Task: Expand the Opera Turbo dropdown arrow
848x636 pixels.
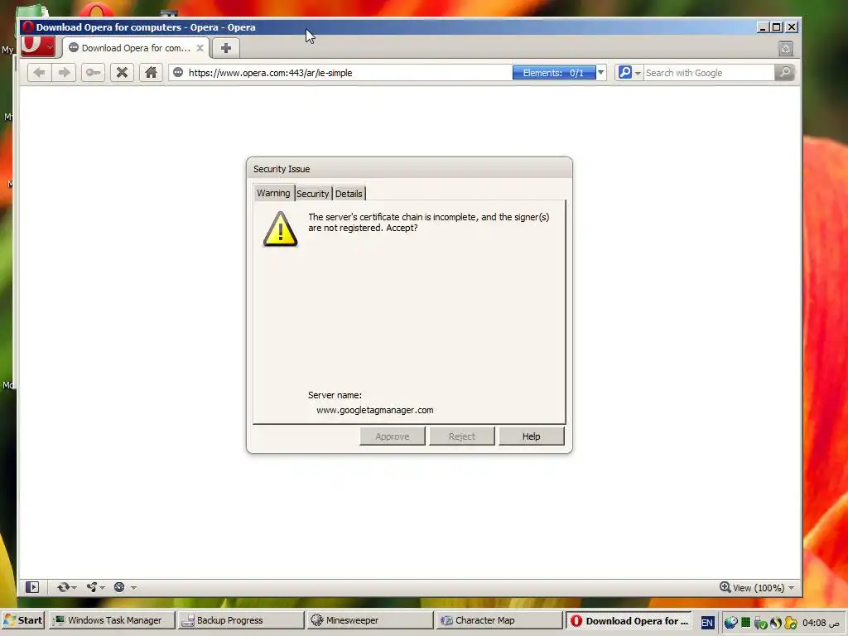Action: pyautogui.click(x=133, y=588)
